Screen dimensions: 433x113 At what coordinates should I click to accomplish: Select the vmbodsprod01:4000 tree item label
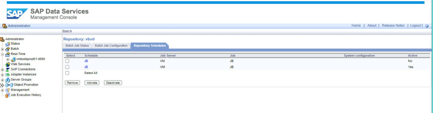[x=30, y=59]
